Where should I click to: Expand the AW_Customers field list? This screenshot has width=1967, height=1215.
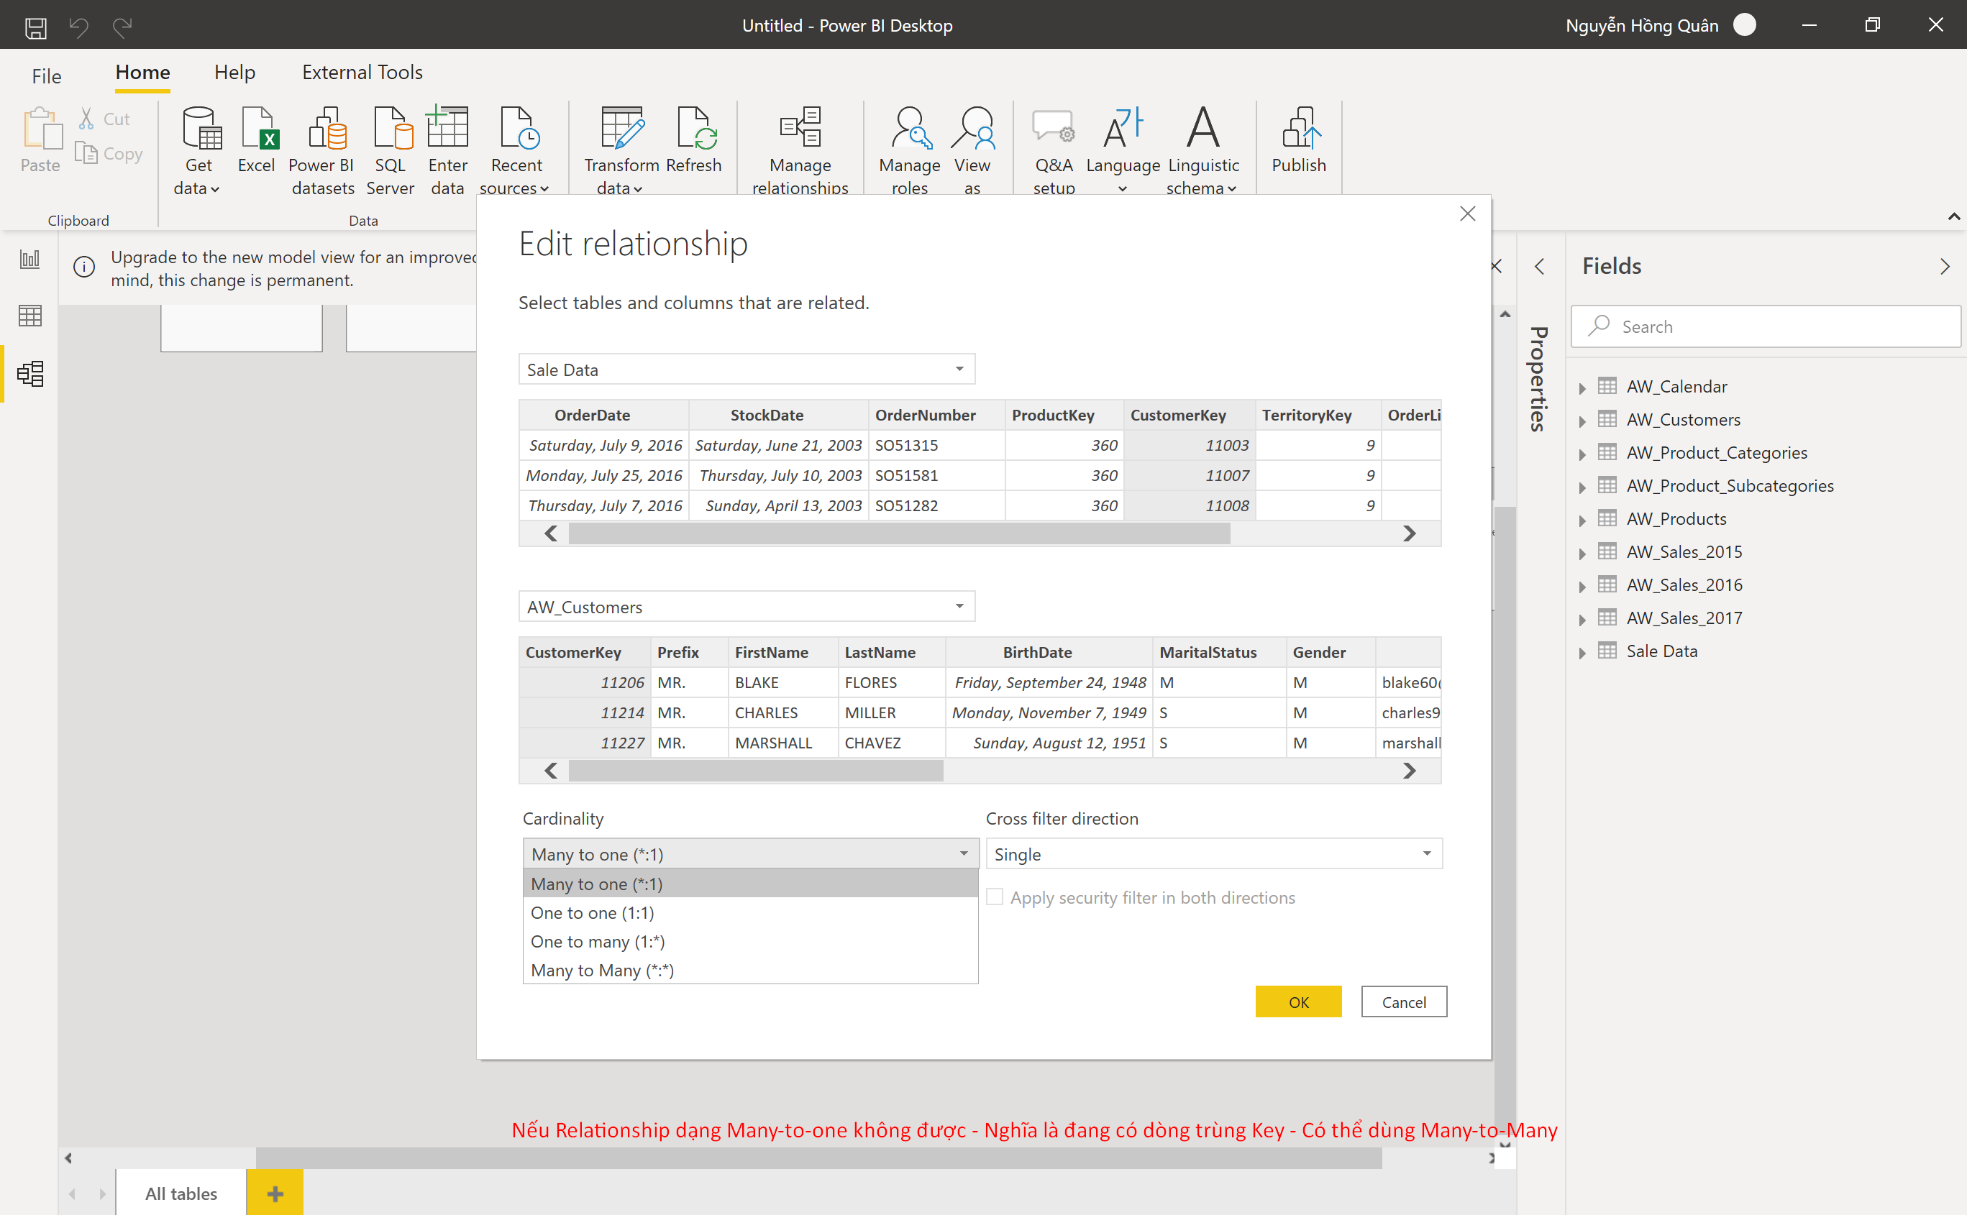click(x=1582, y=421)
